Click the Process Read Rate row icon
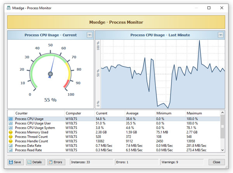 click(11, 150)
